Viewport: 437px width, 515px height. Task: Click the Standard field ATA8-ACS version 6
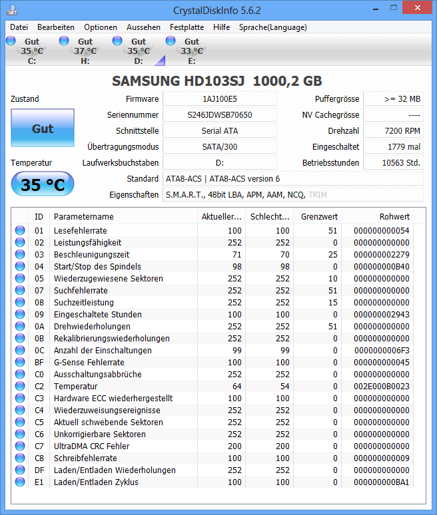click(x=293, y=179)
